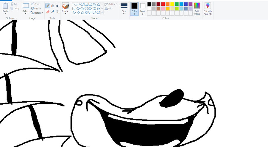Pick the orange palette swatch
Screen dimensions: 268x147
coord(167,4)
